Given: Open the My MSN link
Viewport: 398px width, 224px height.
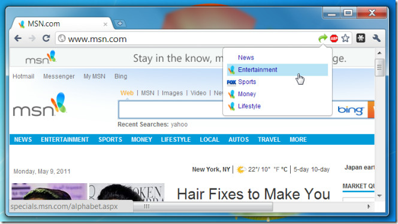Looking at the screenshot, I should point(95,76).
